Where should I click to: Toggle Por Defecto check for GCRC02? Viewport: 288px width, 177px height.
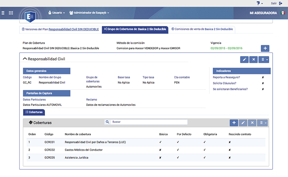pos(178,150)
